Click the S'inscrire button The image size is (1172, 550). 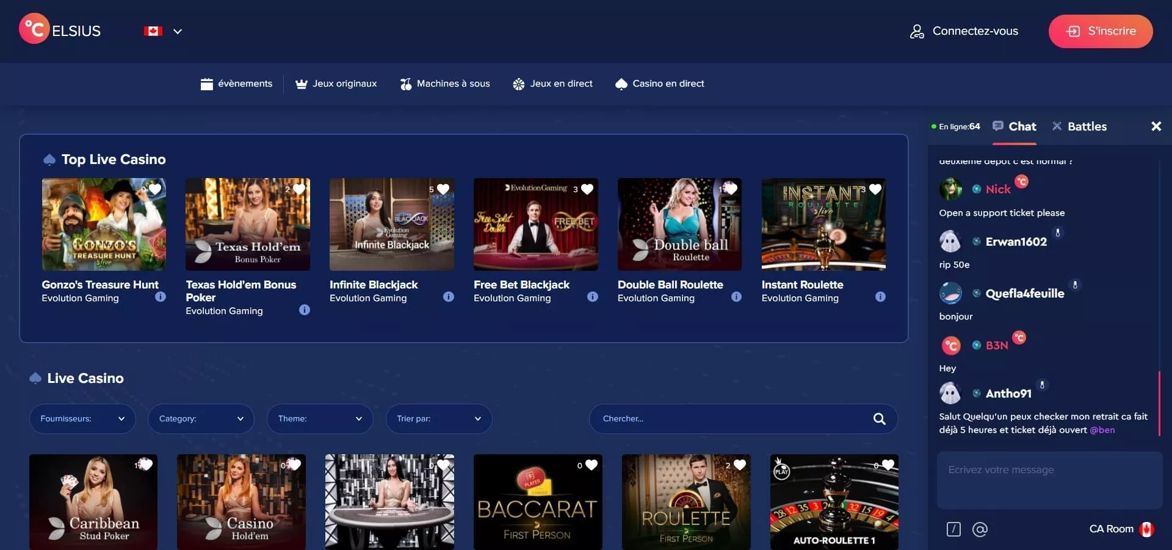click(1100, 31)
